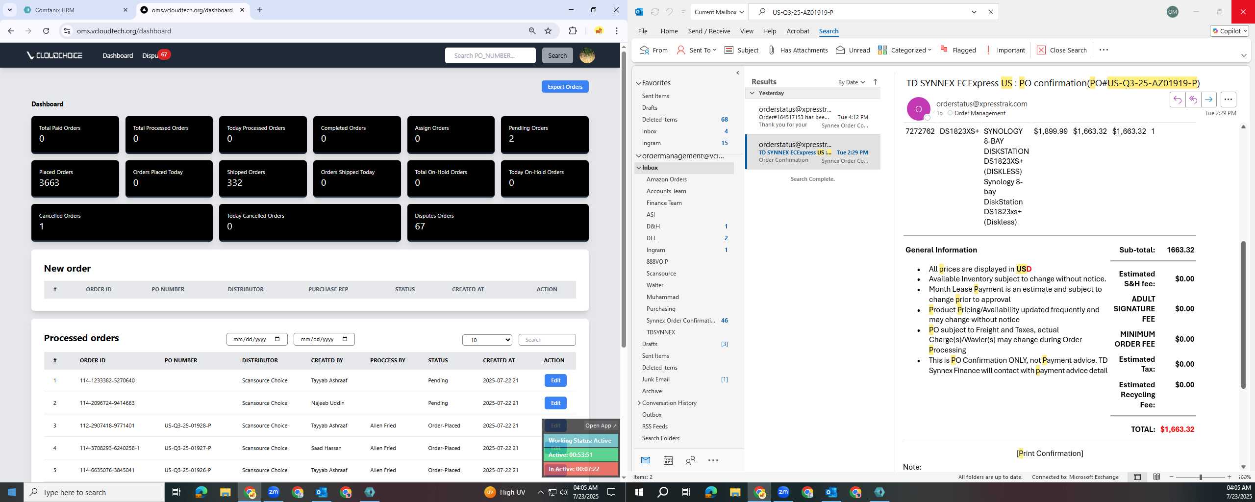
Task: Reload the OMS dashboard page
Action: point(46,31)
